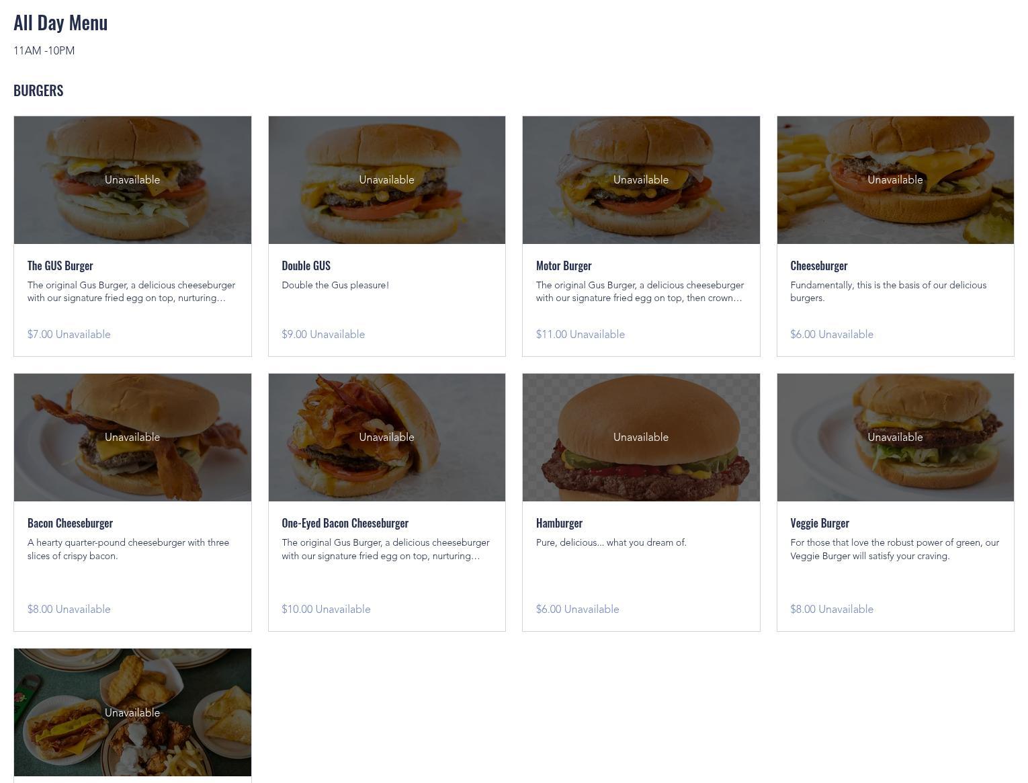The width and height of the screenshot is (1028, 783).
Task: Open the Cheeseburger item name
Action: point(819,265)
